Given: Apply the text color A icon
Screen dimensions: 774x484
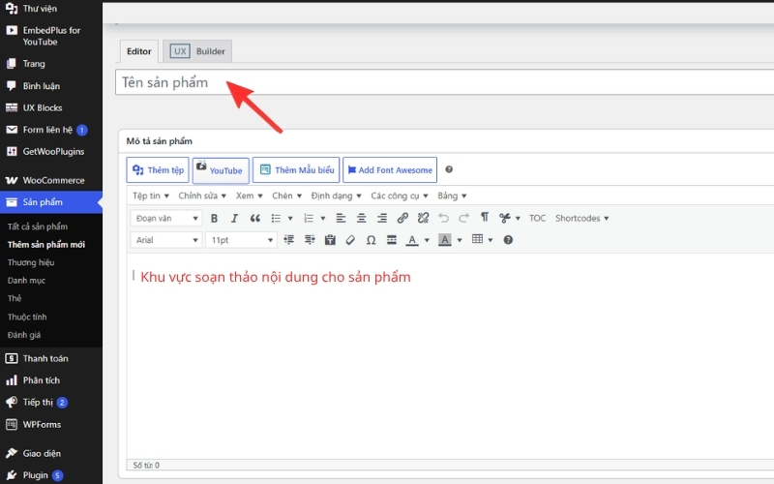Looking at the screenshot, I should (412, 240).
